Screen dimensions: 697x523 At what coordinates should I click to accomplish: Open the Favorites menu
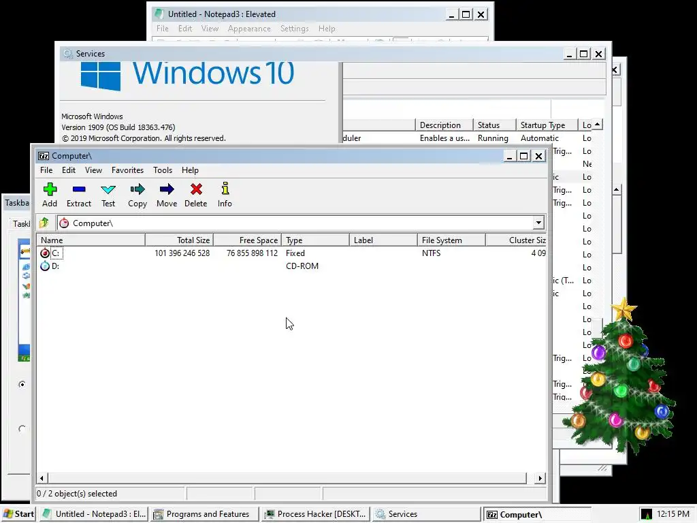(x=127, y=170)
